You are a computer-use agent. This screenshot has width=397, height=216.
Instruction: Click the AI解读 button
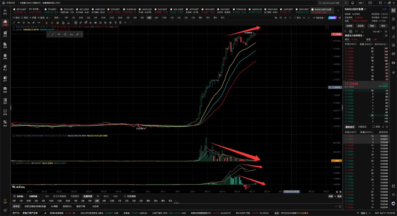coord(332,18)
